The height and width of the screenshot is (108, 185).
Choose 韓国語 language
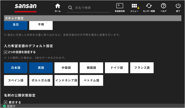91,68
